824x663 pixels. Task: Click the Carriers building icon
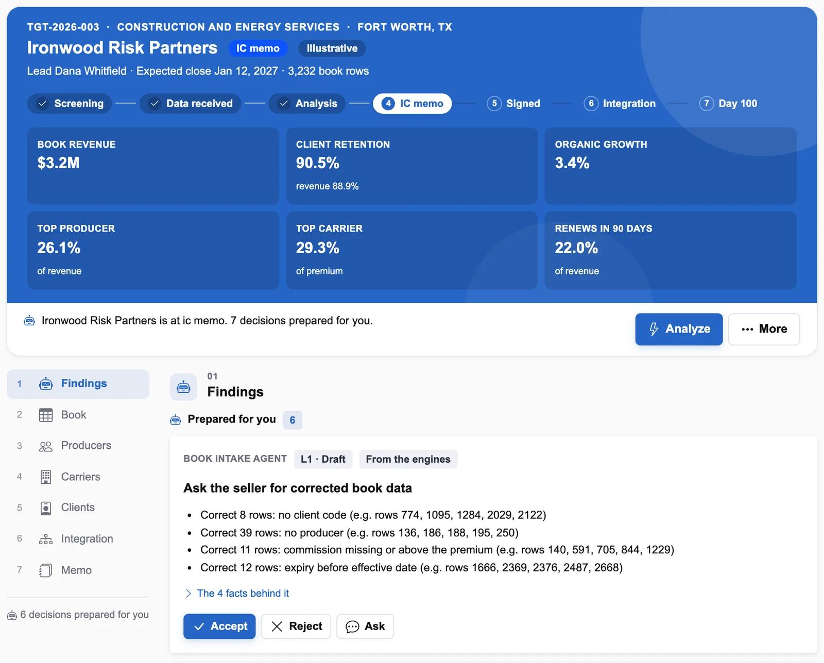[x=46, y=477]
